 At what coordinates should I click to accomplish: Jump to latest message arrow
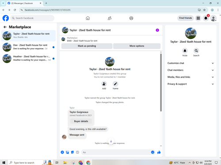click(111, 141)
